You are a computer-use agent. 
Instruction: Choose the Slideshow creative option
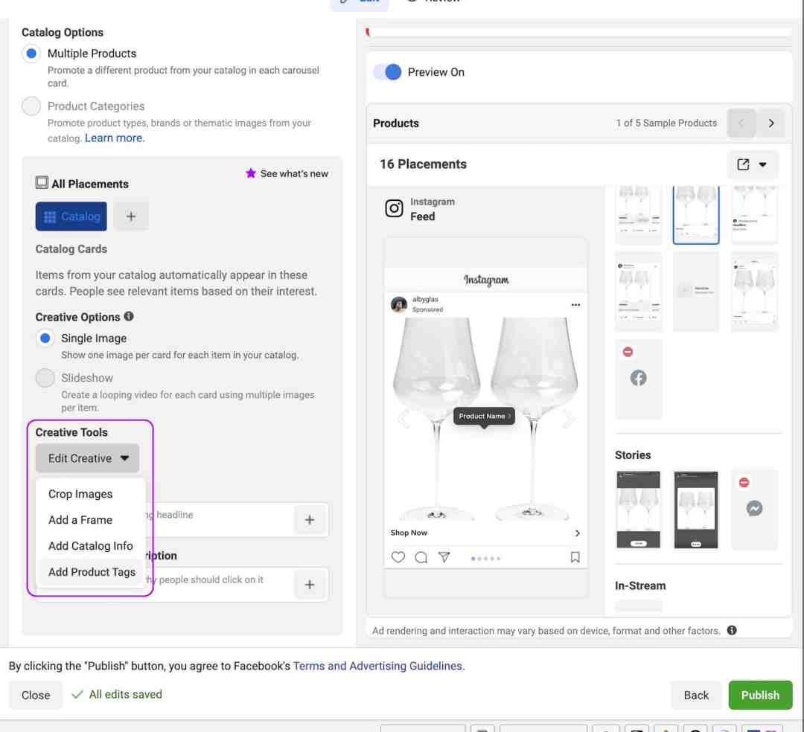point(45,377)
